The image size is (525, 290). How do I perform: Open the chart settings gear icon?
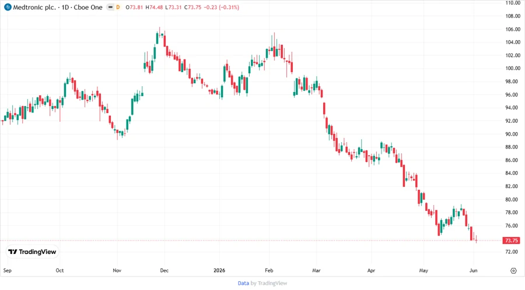tap(513, 271)
